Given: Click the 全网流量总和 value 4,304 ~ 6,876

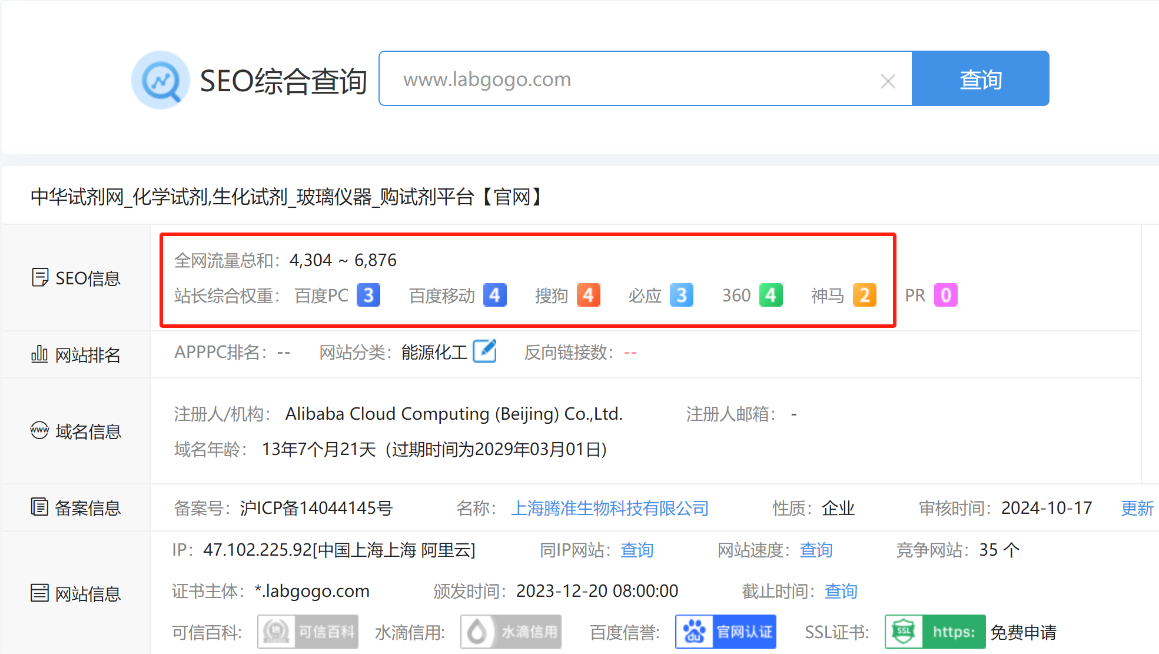Looking at the screenshot, I should click(343, 260).
